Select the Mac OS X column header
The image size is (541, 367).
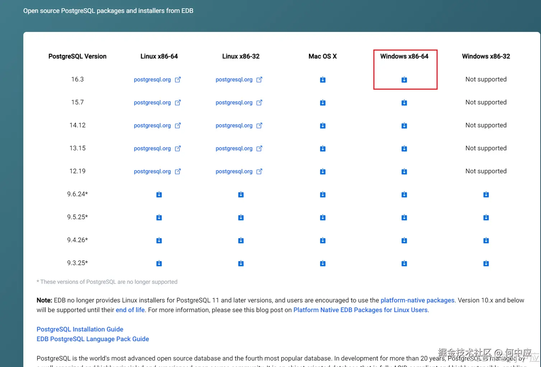(x=323, y=56)
